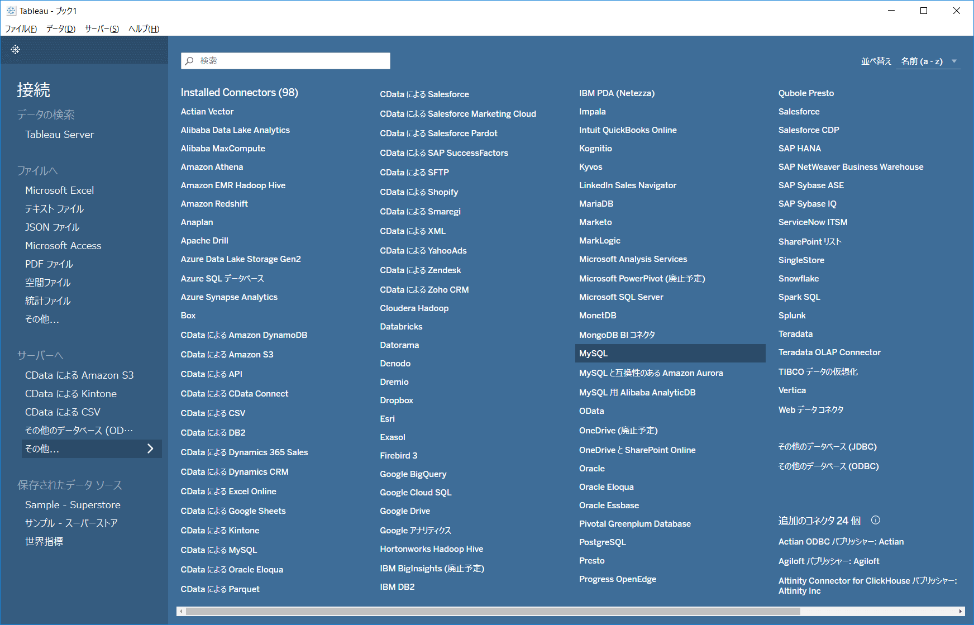Open the ファイル(F) menu
This screenshot has width=974, height=625.
click(21, 29)
